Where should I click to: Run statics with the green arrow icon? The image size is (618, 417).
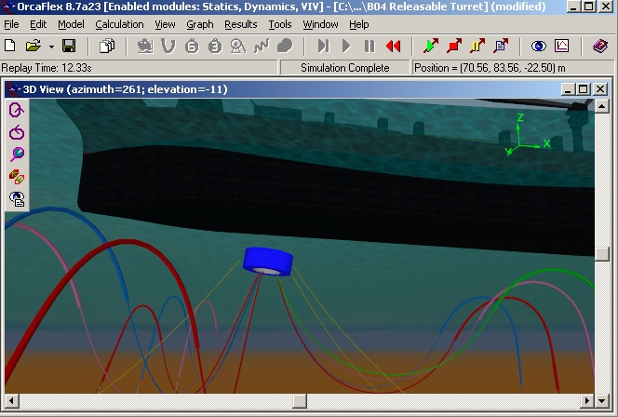[x=430, y=46]
